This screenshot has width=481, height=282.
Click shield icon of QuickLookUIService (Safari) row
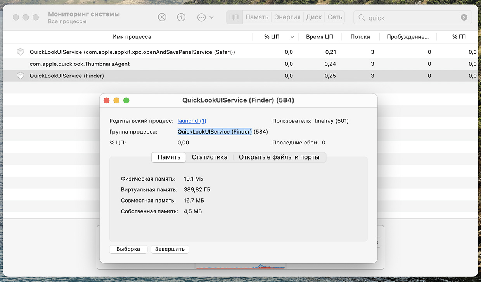pyautogui.click(x=20, y=52)
